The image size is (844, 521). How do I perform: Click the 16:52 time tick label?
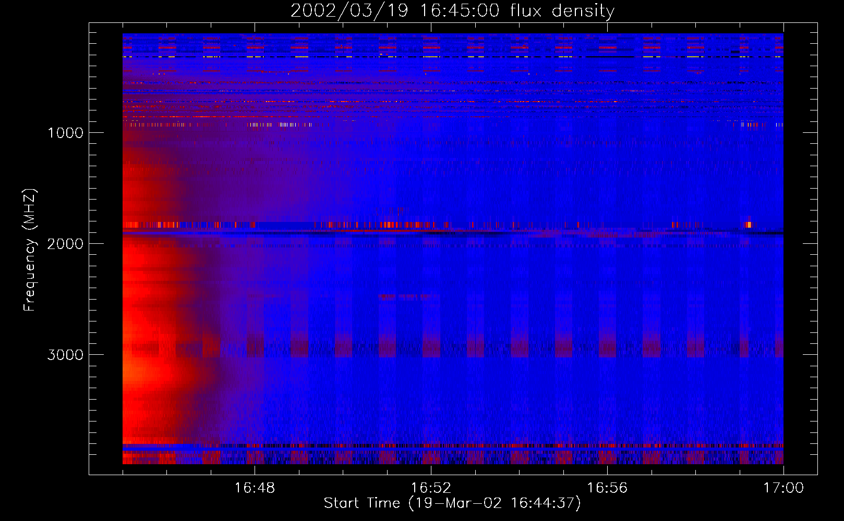431,488
